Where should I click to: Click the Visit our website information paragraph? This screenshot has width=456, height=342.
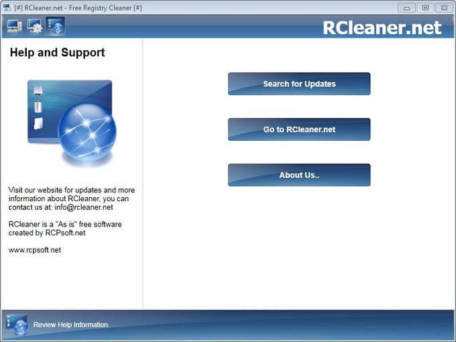(x=71, y=198)
